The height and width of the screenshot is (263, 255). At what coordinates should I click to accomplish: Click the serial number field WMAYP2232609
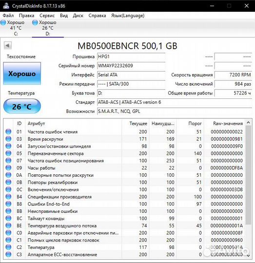click(x=131, y=66)
